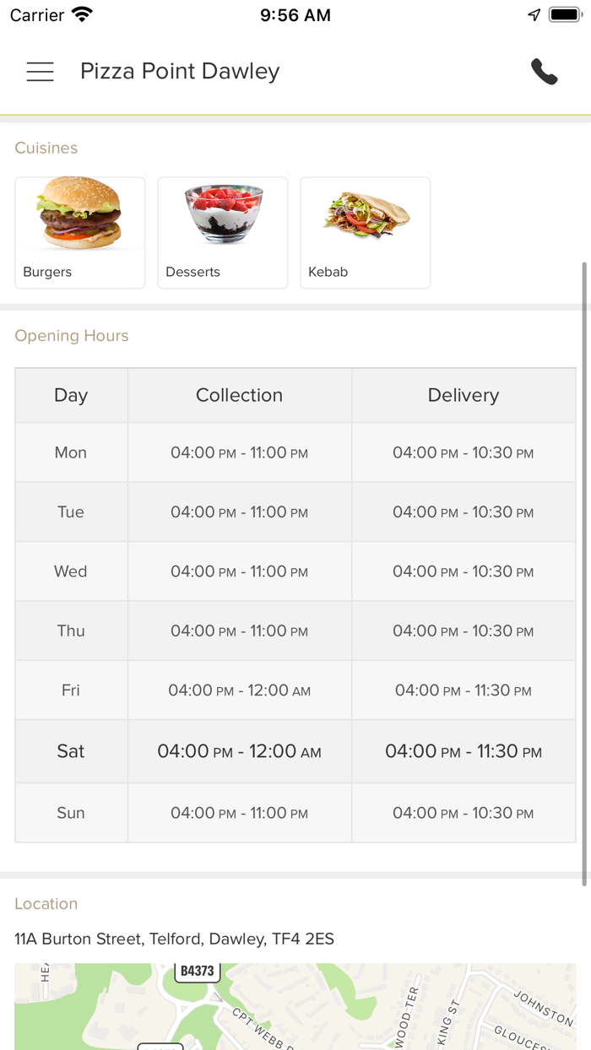This screenshot has height=1050, width=591.
Task: Click Friday's collection hours cell
Action: pyautogui.click(x=239, y=690)
